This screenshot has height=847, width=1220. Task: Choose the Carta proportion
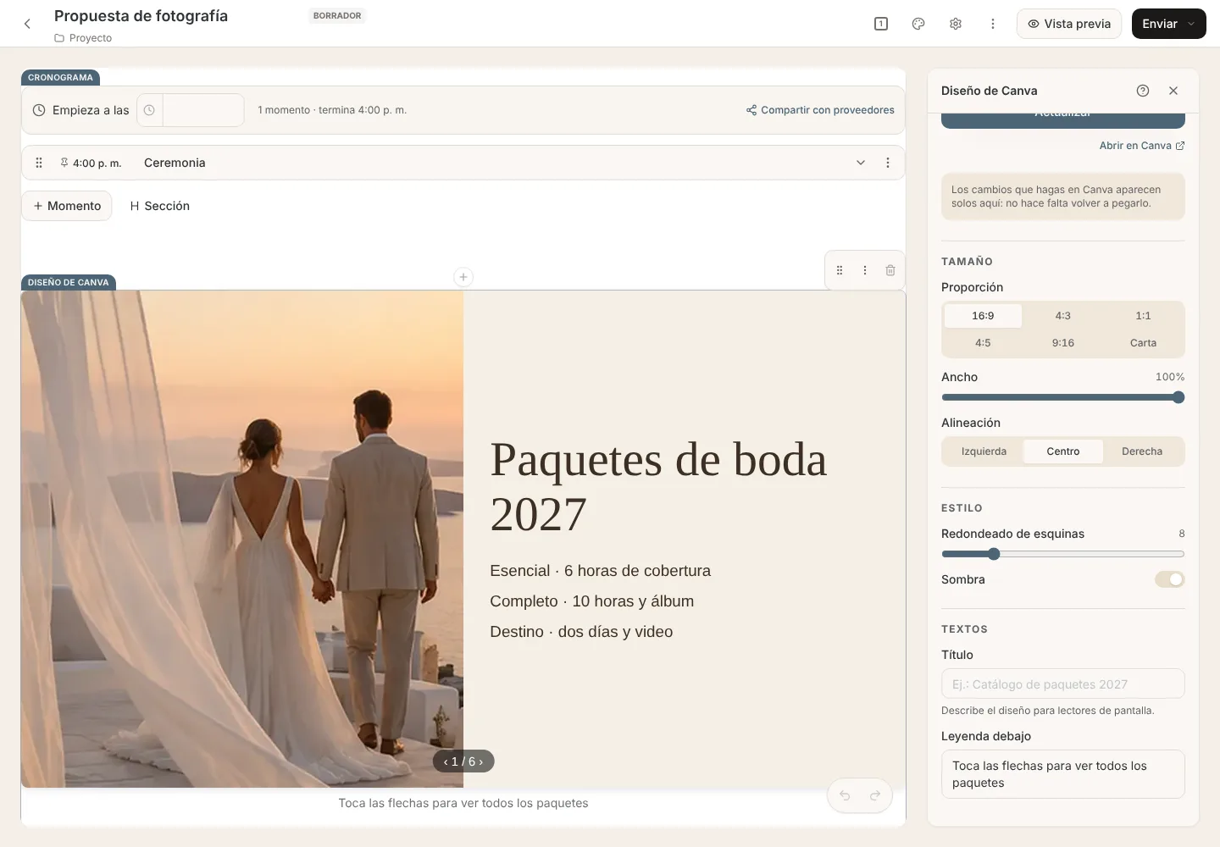[x=1144, y=343]
